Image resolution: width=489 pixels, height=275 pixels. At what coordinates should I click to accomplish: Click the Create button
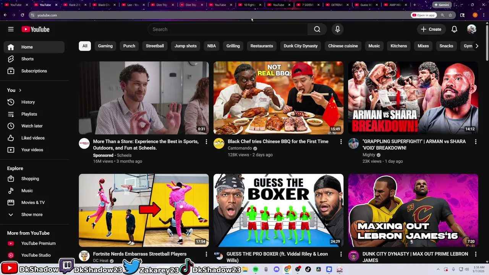(x=431, y=29)
